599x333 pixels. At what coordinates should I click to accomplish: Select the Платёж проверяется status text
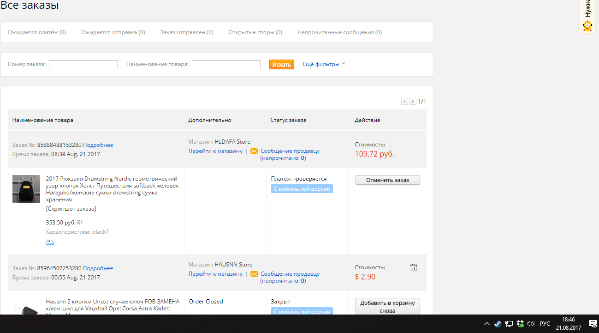[x=299, y=179]
